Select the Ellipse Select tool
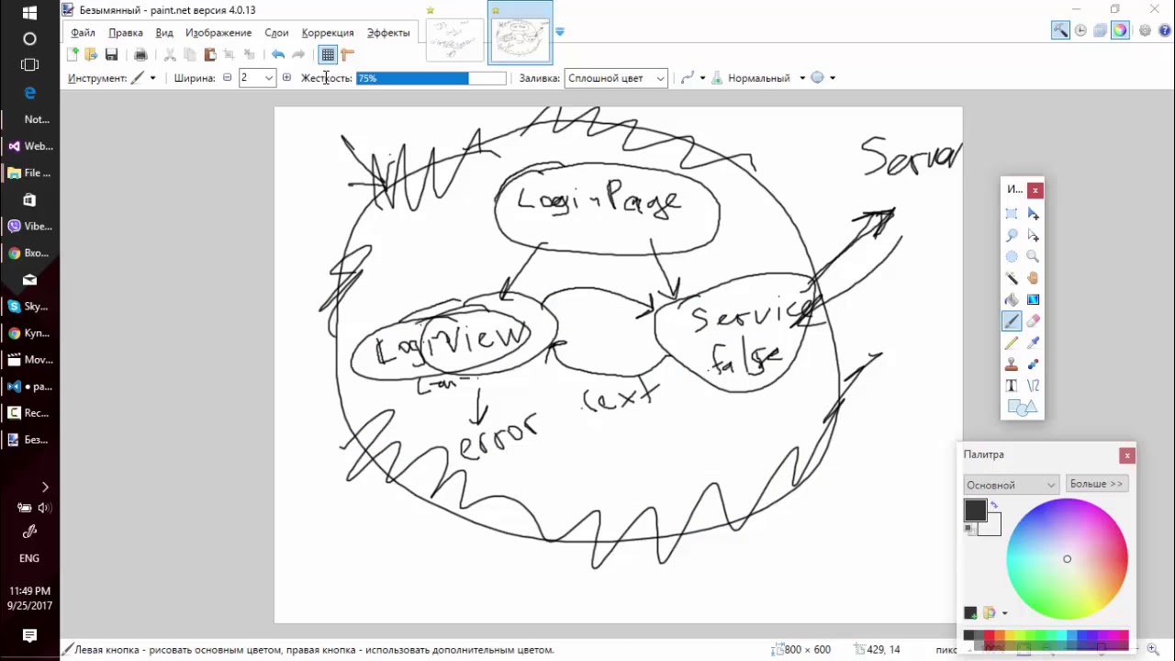1175x661 pixels. point(1012,257)
